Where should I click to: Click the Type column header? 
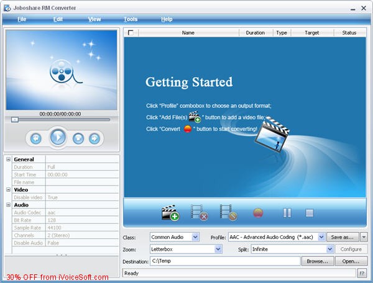click(x=282, y=33)
